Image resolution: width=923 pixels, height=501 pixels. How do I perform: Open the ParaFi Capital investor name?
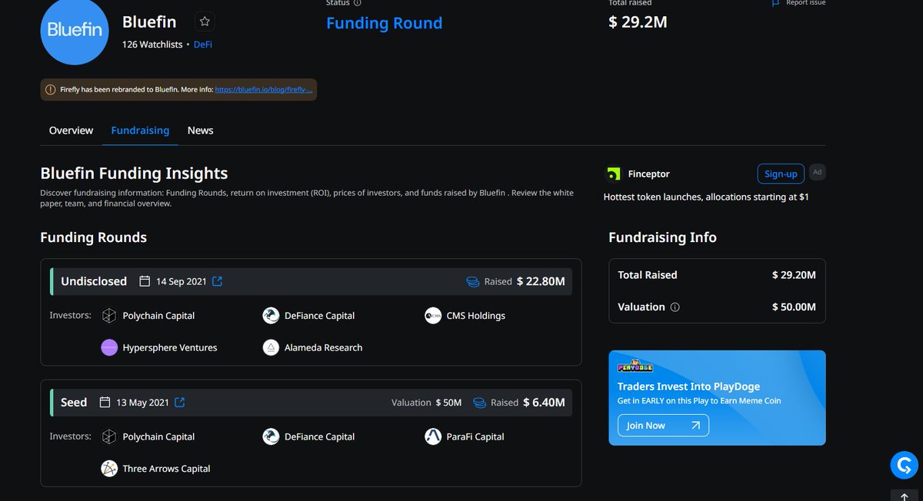475,436
